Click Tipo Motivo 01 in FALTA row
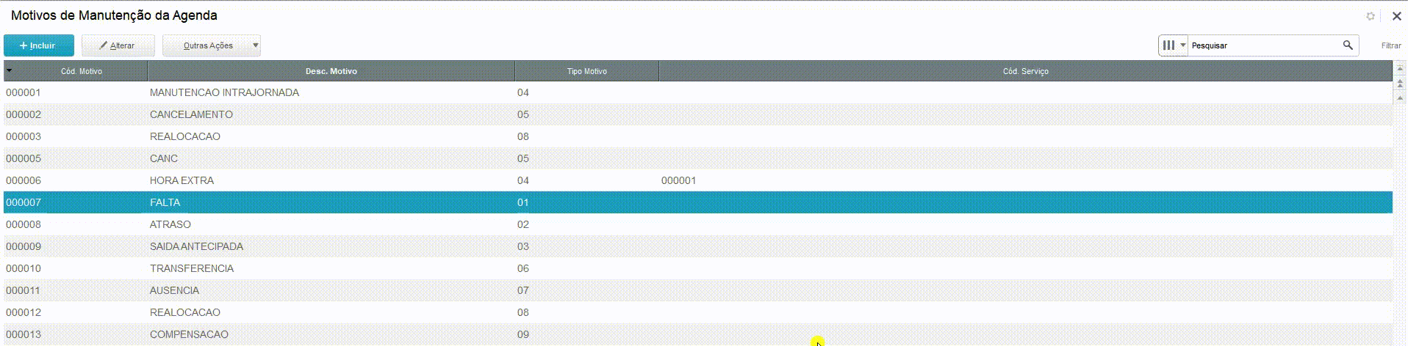Image resolution: width=1408 pixels, height=346 pixels. pos(523,202)
